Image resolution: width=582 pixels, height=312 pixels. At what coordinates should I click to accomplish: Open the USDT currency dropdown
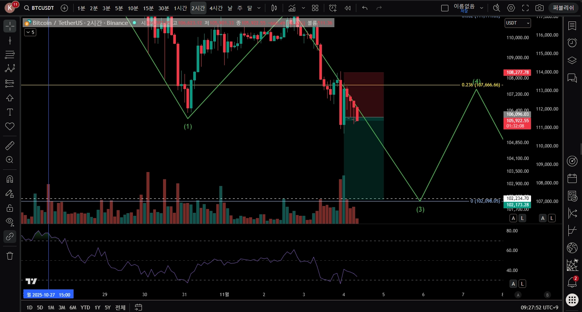[x=518, y=23]
